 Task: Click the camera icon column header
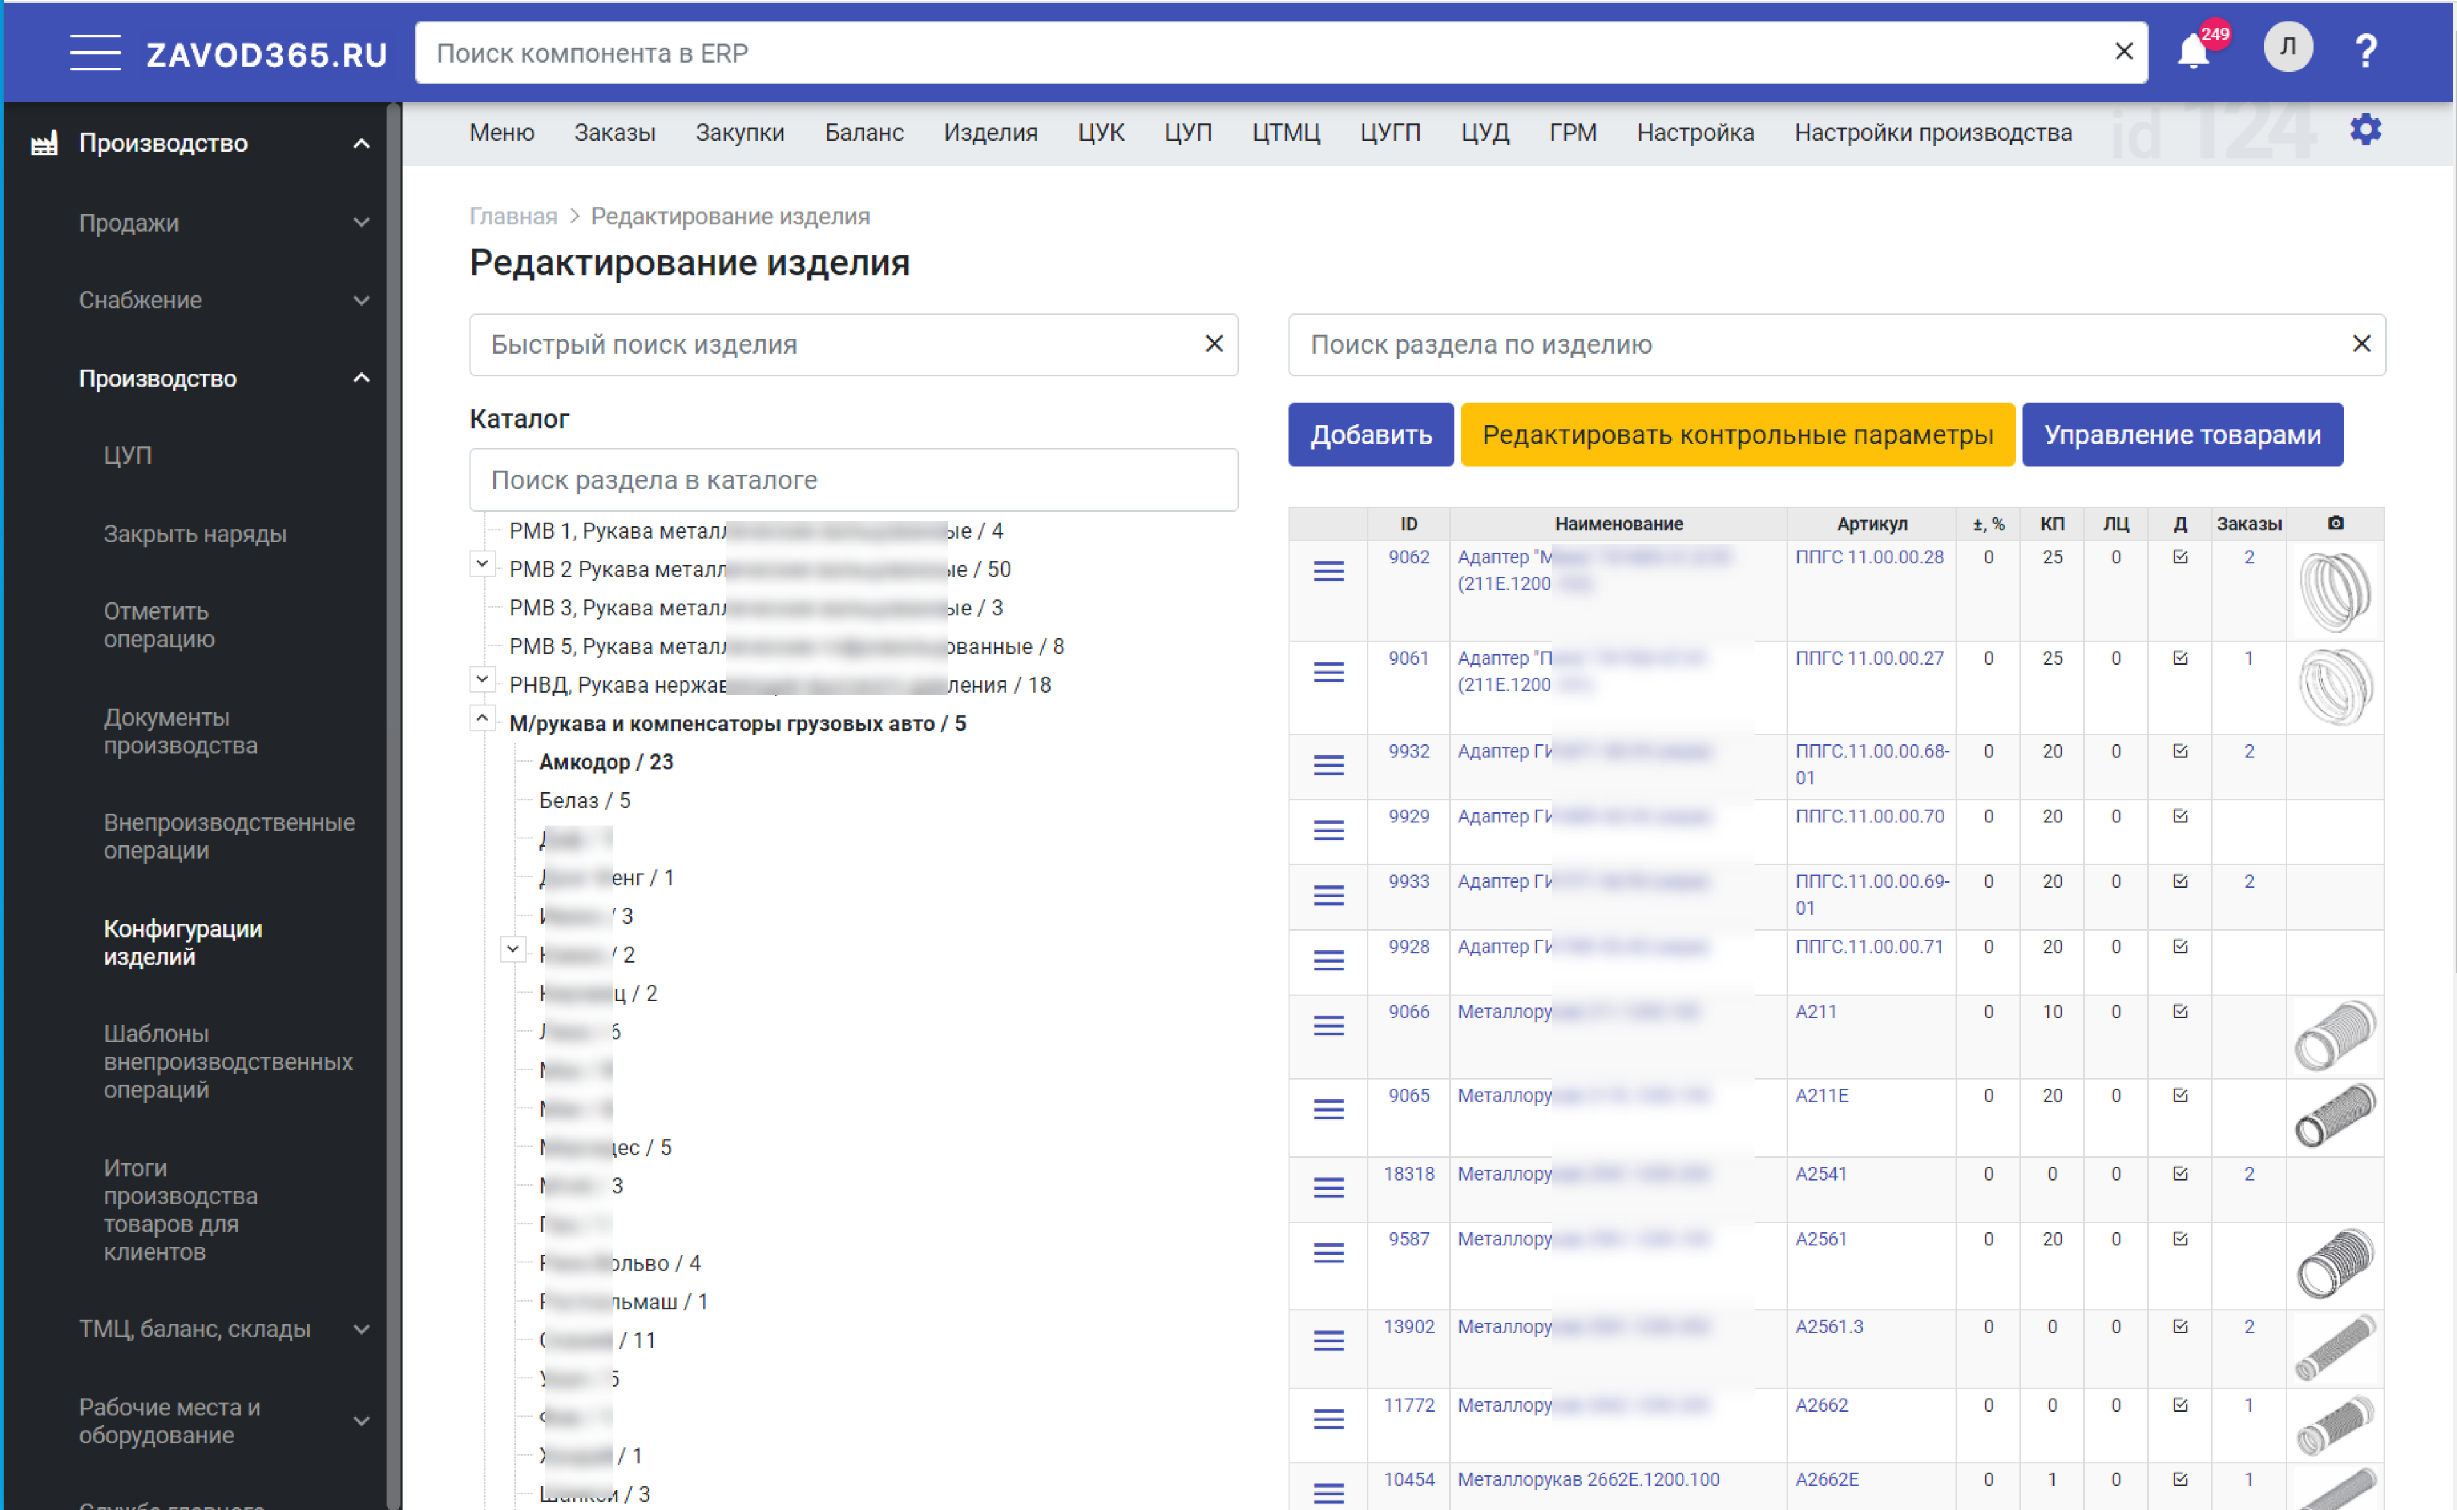[2335, 523]
